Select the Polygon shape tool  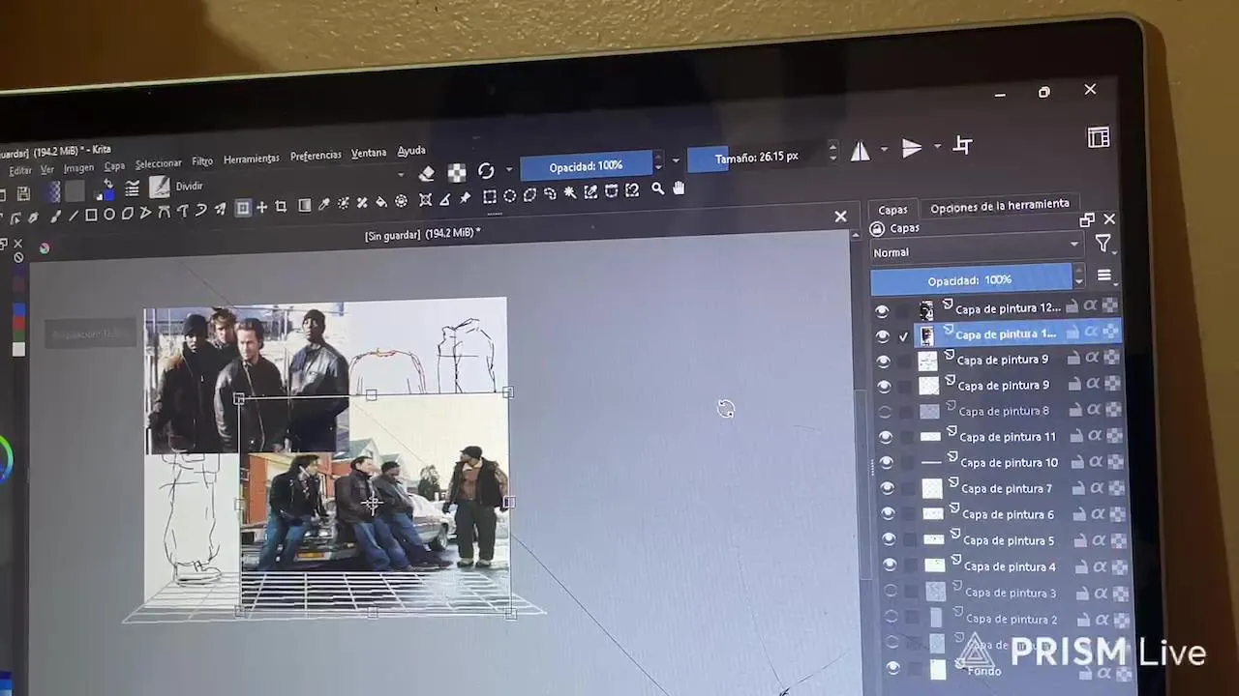pos(128,214)
